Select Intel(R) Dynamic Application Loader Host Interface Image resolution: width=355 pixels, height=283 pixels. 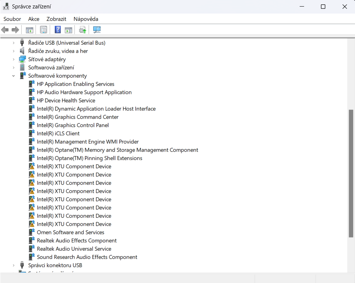click(96, 109)
